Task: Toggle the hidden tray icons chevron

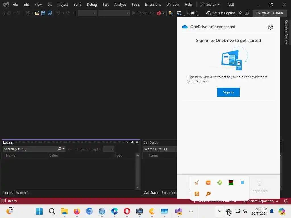Action: (220, 211)
